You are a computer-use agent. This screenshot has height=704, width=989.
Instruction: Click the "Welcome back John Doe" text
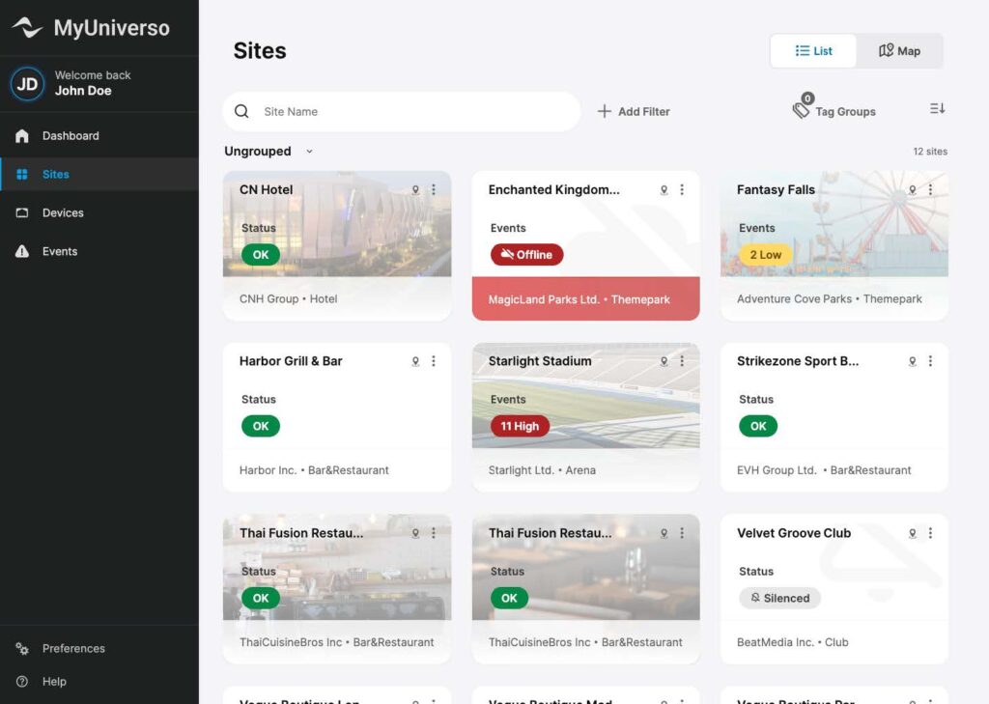(93, 83)
